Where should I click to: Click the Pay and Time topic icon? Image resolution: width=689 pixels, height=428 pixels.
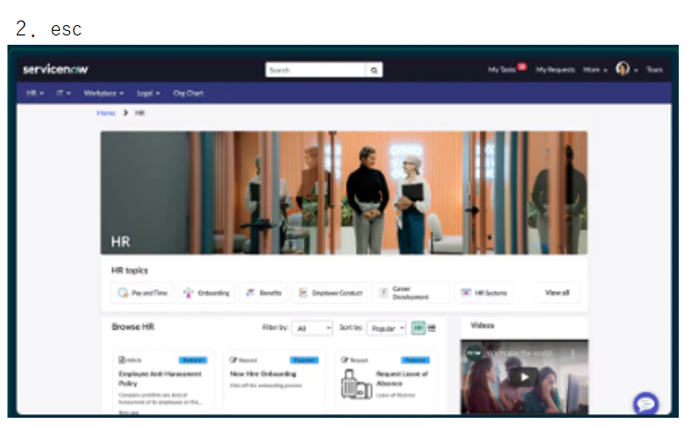(x=122, y=293)
